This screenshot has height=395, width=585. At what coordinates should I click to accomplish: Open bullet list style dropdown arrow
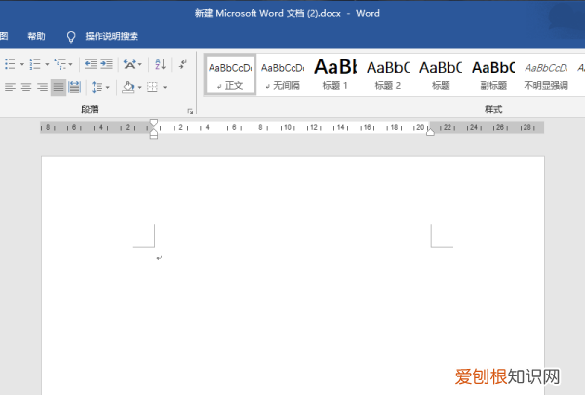22,64
